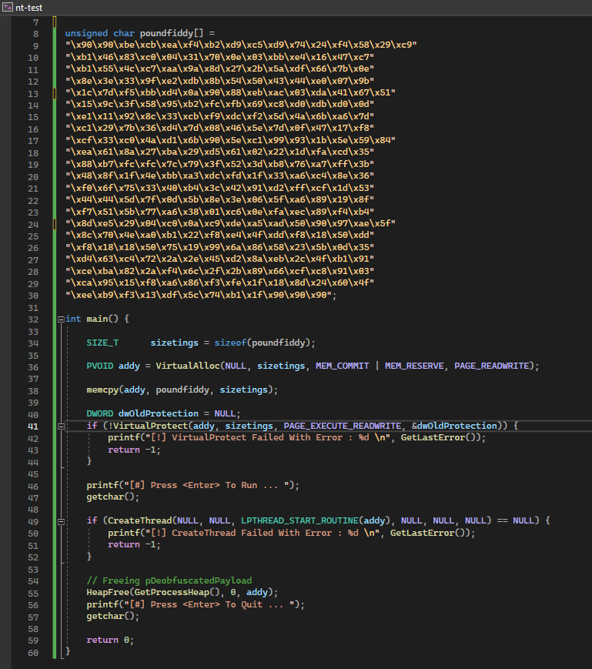The width and height of the screenshot is (592, 669).
Task: Click the 'SIZE_T' type on line 34
Action: [x=102, y=343]
